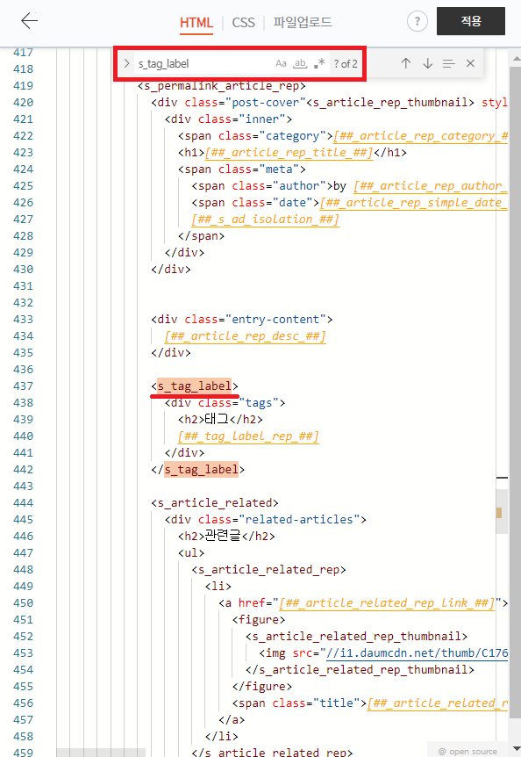Click "date" class span on line 426

(255, 203)
